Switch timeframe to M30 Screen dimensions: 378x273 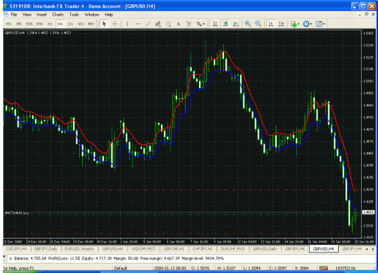click(39, 24)
